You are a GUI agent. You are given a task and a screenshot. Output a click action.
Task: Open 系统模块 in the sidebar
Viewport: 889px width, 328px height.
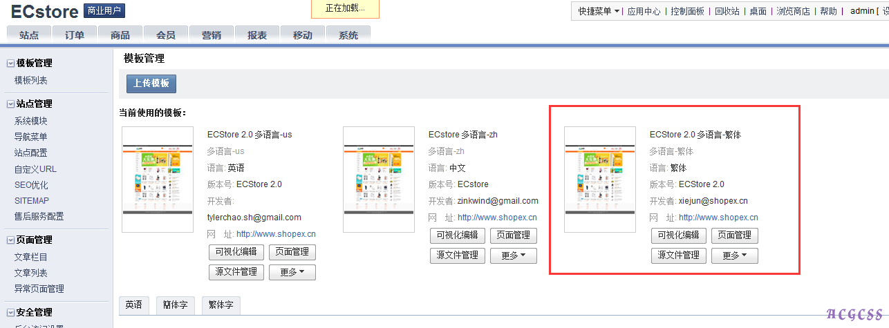click(x=31, y=121)
